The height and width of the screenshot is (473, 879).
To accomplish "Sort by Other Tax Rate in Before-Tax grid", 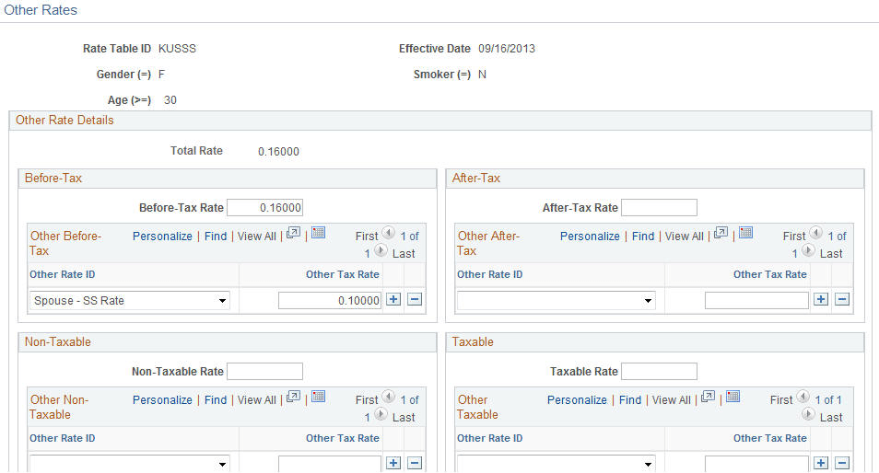I will click(x=343, y=274).
